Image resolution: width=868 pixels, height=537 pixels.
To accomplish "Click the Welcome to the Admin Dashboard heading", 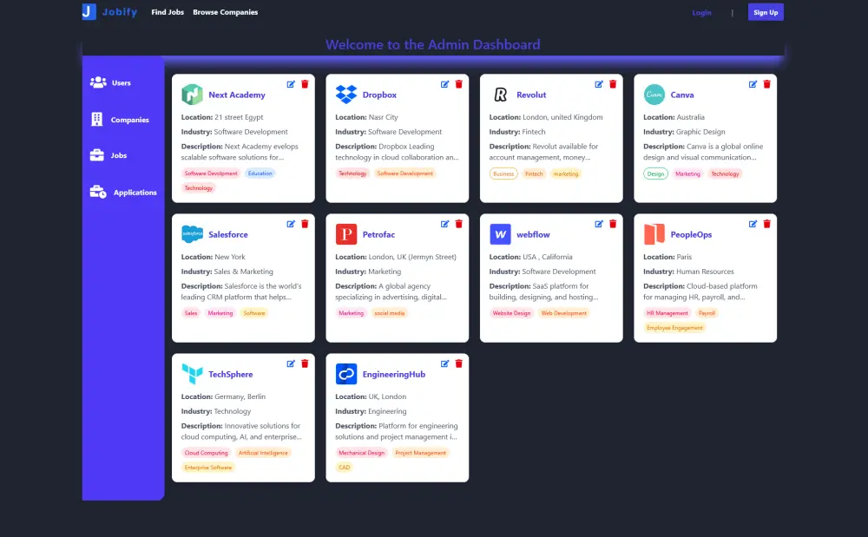I will tap(433, 44).
